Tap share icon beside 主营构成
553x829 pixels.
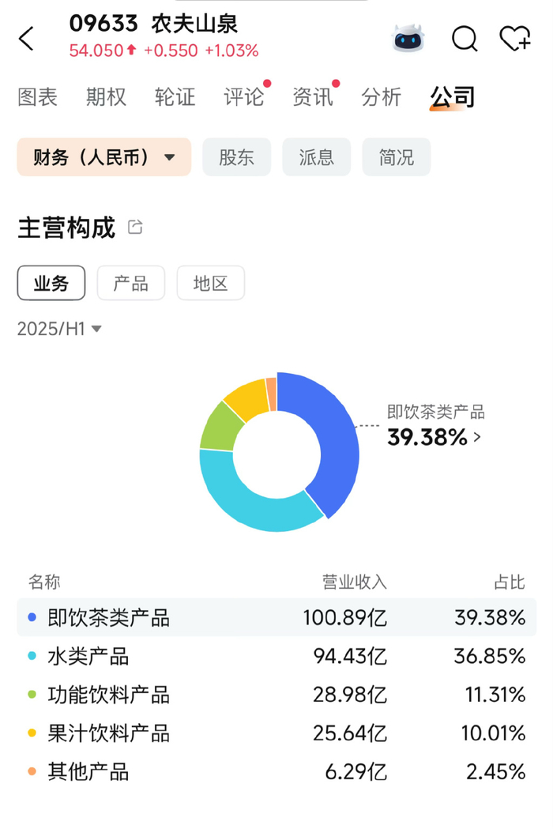coord(135,228)
